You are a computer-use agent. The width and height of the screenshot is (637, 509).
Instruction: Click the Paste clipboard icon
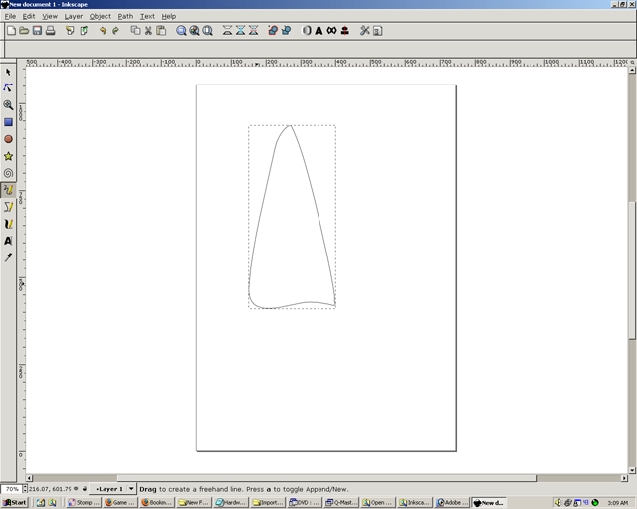[161, 31]
